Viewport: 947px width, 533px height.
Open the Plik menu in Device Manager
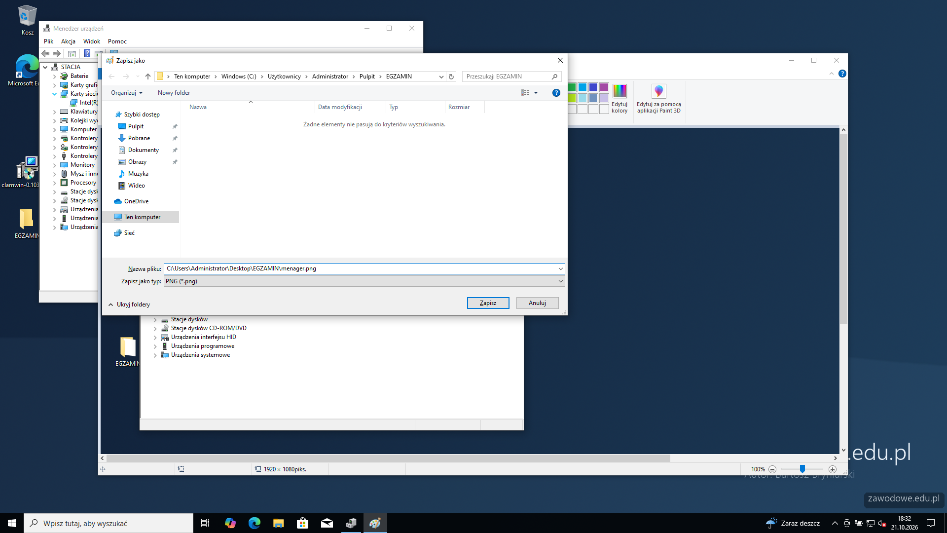[48, 41]
